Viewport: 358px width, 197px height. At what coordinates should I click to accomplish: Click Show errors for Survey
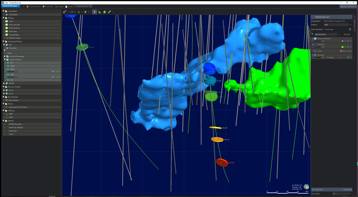click(x=346, y=51)
